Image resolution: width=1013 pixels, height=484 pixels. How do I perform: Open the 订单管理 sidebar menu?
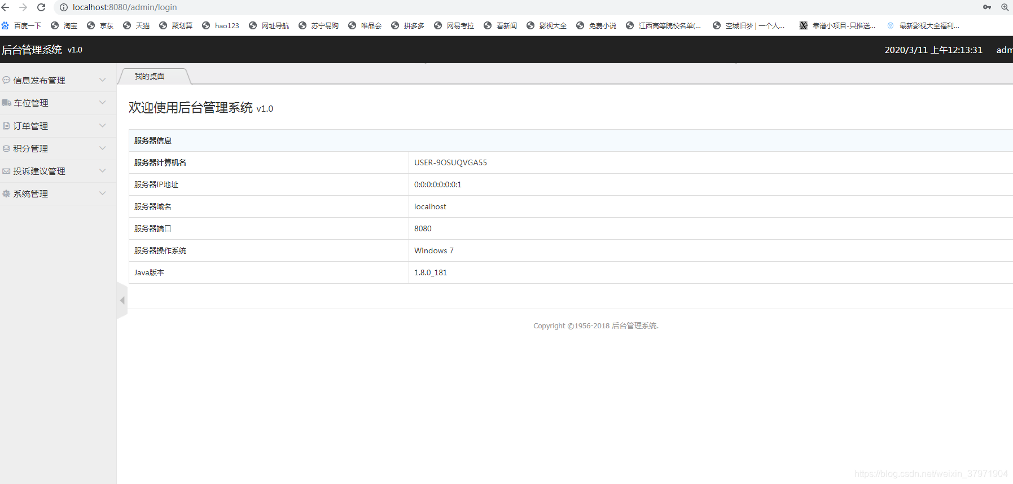58,126
